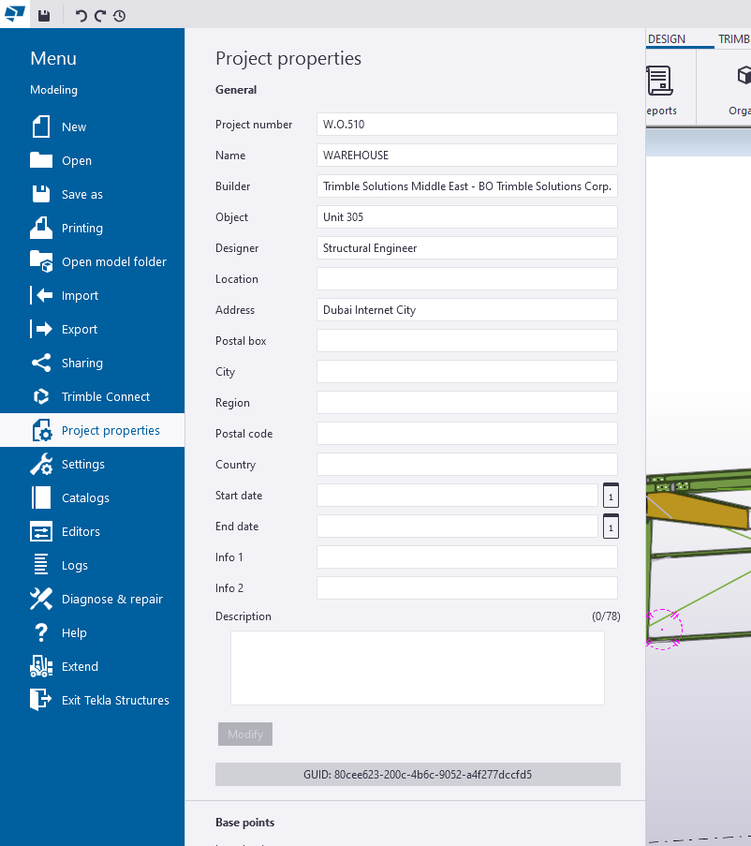Click the Address field with Dubai Internet City
751x846 pixels.
[x=467, y=310]
